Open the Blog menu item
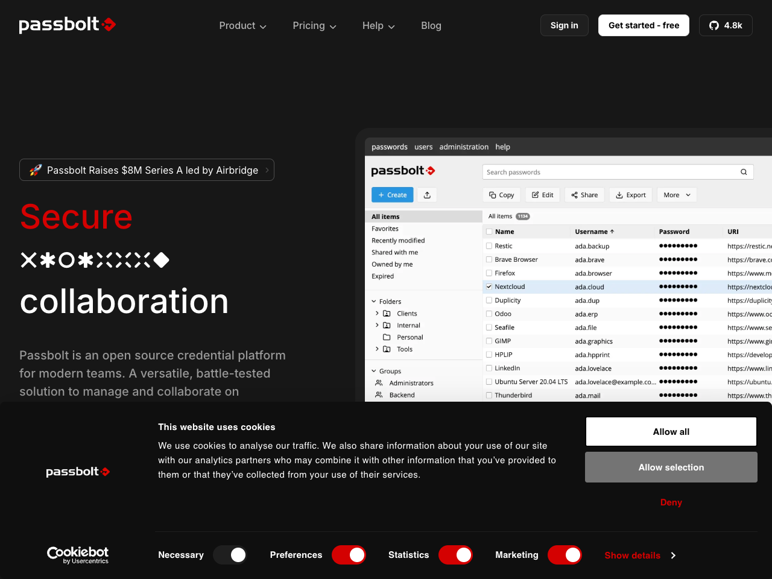The height and width of the screenshot is (579, 772). tap(431, 25)
